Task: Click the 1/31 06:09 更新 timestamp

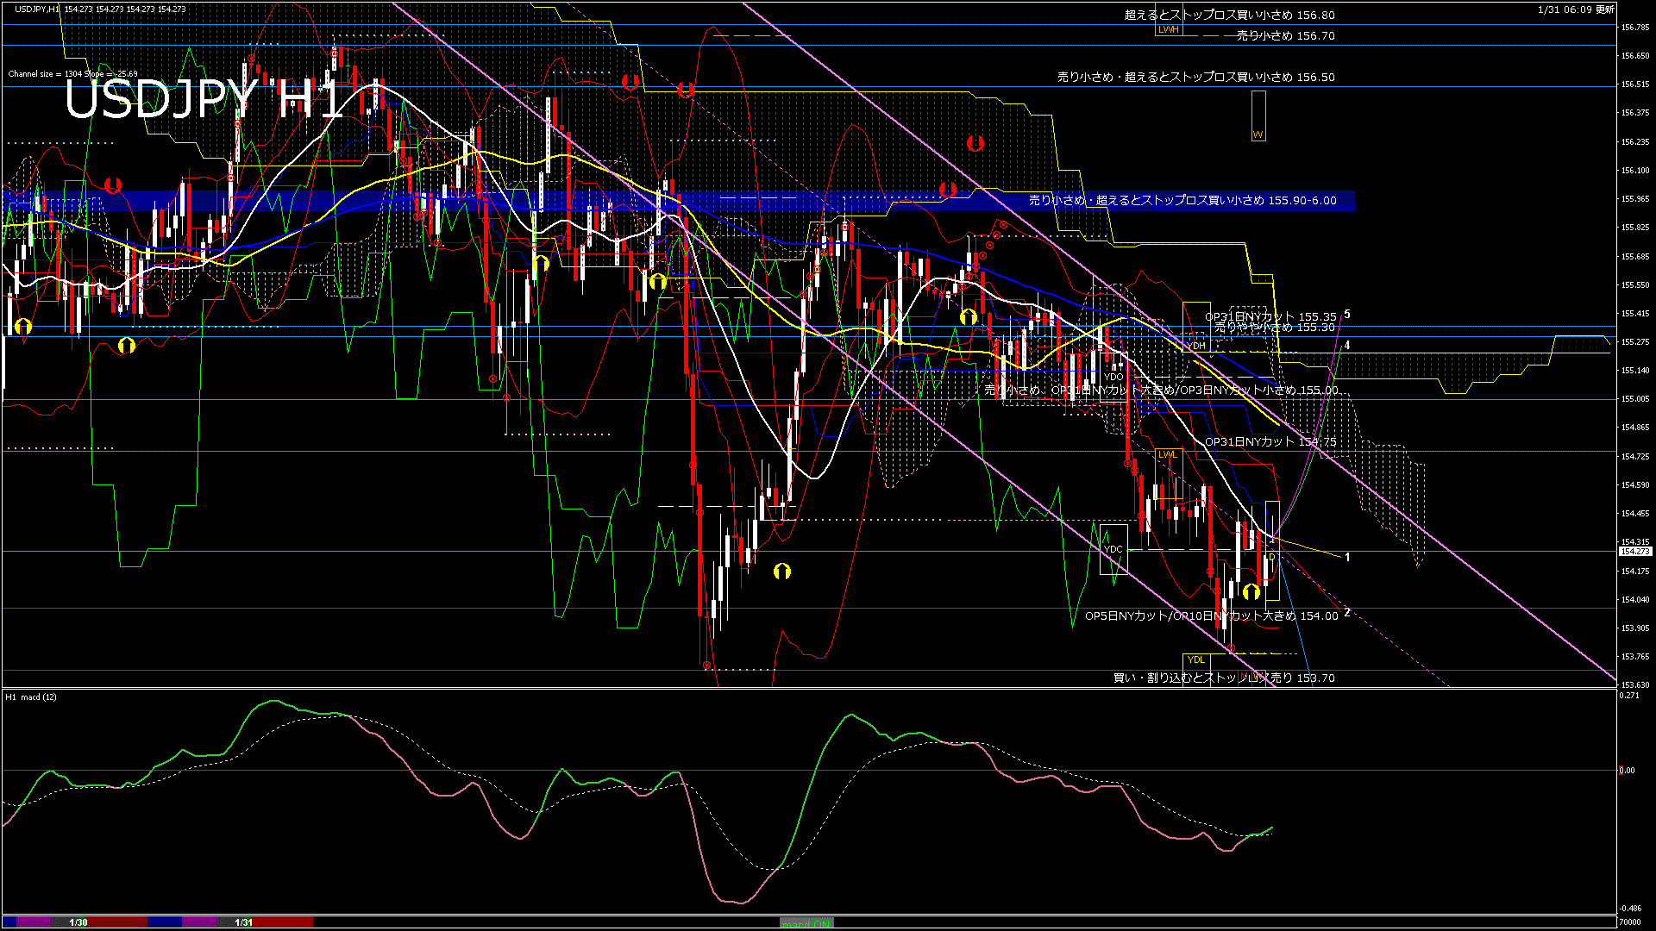Action: coord(1576,9)
